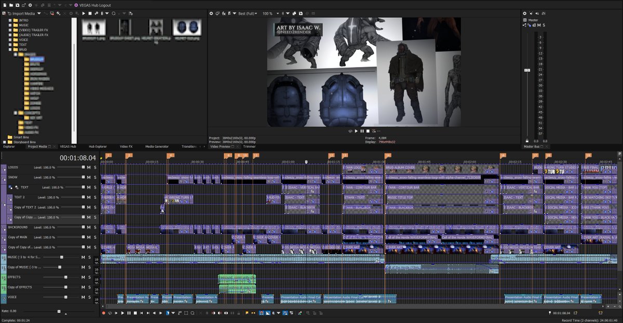Switch to the VEGAS Hub tab

point(67,146)
